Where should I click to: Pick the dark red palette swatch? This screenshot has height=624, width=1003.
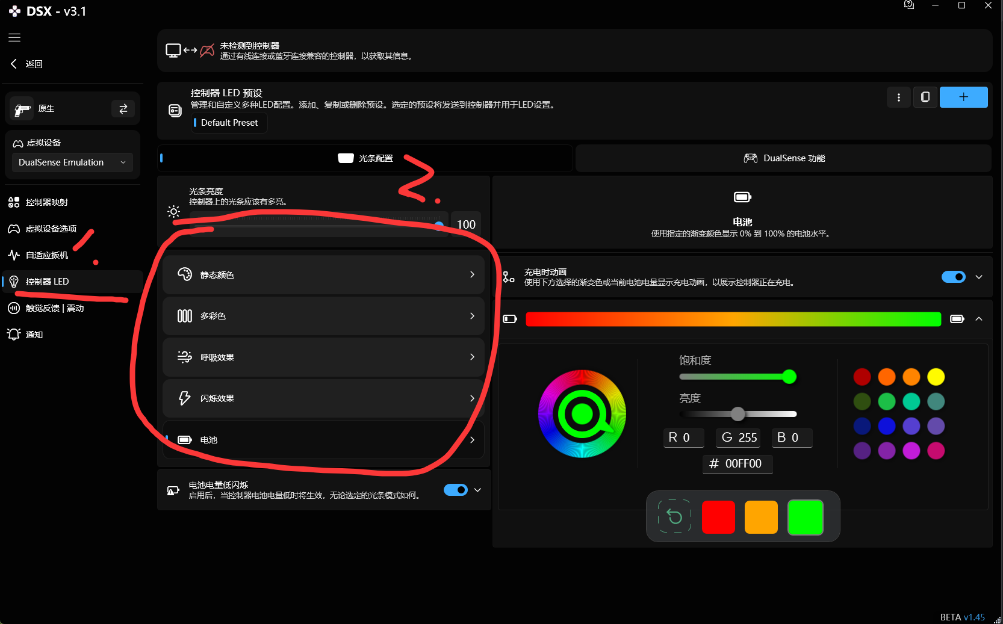862,377
